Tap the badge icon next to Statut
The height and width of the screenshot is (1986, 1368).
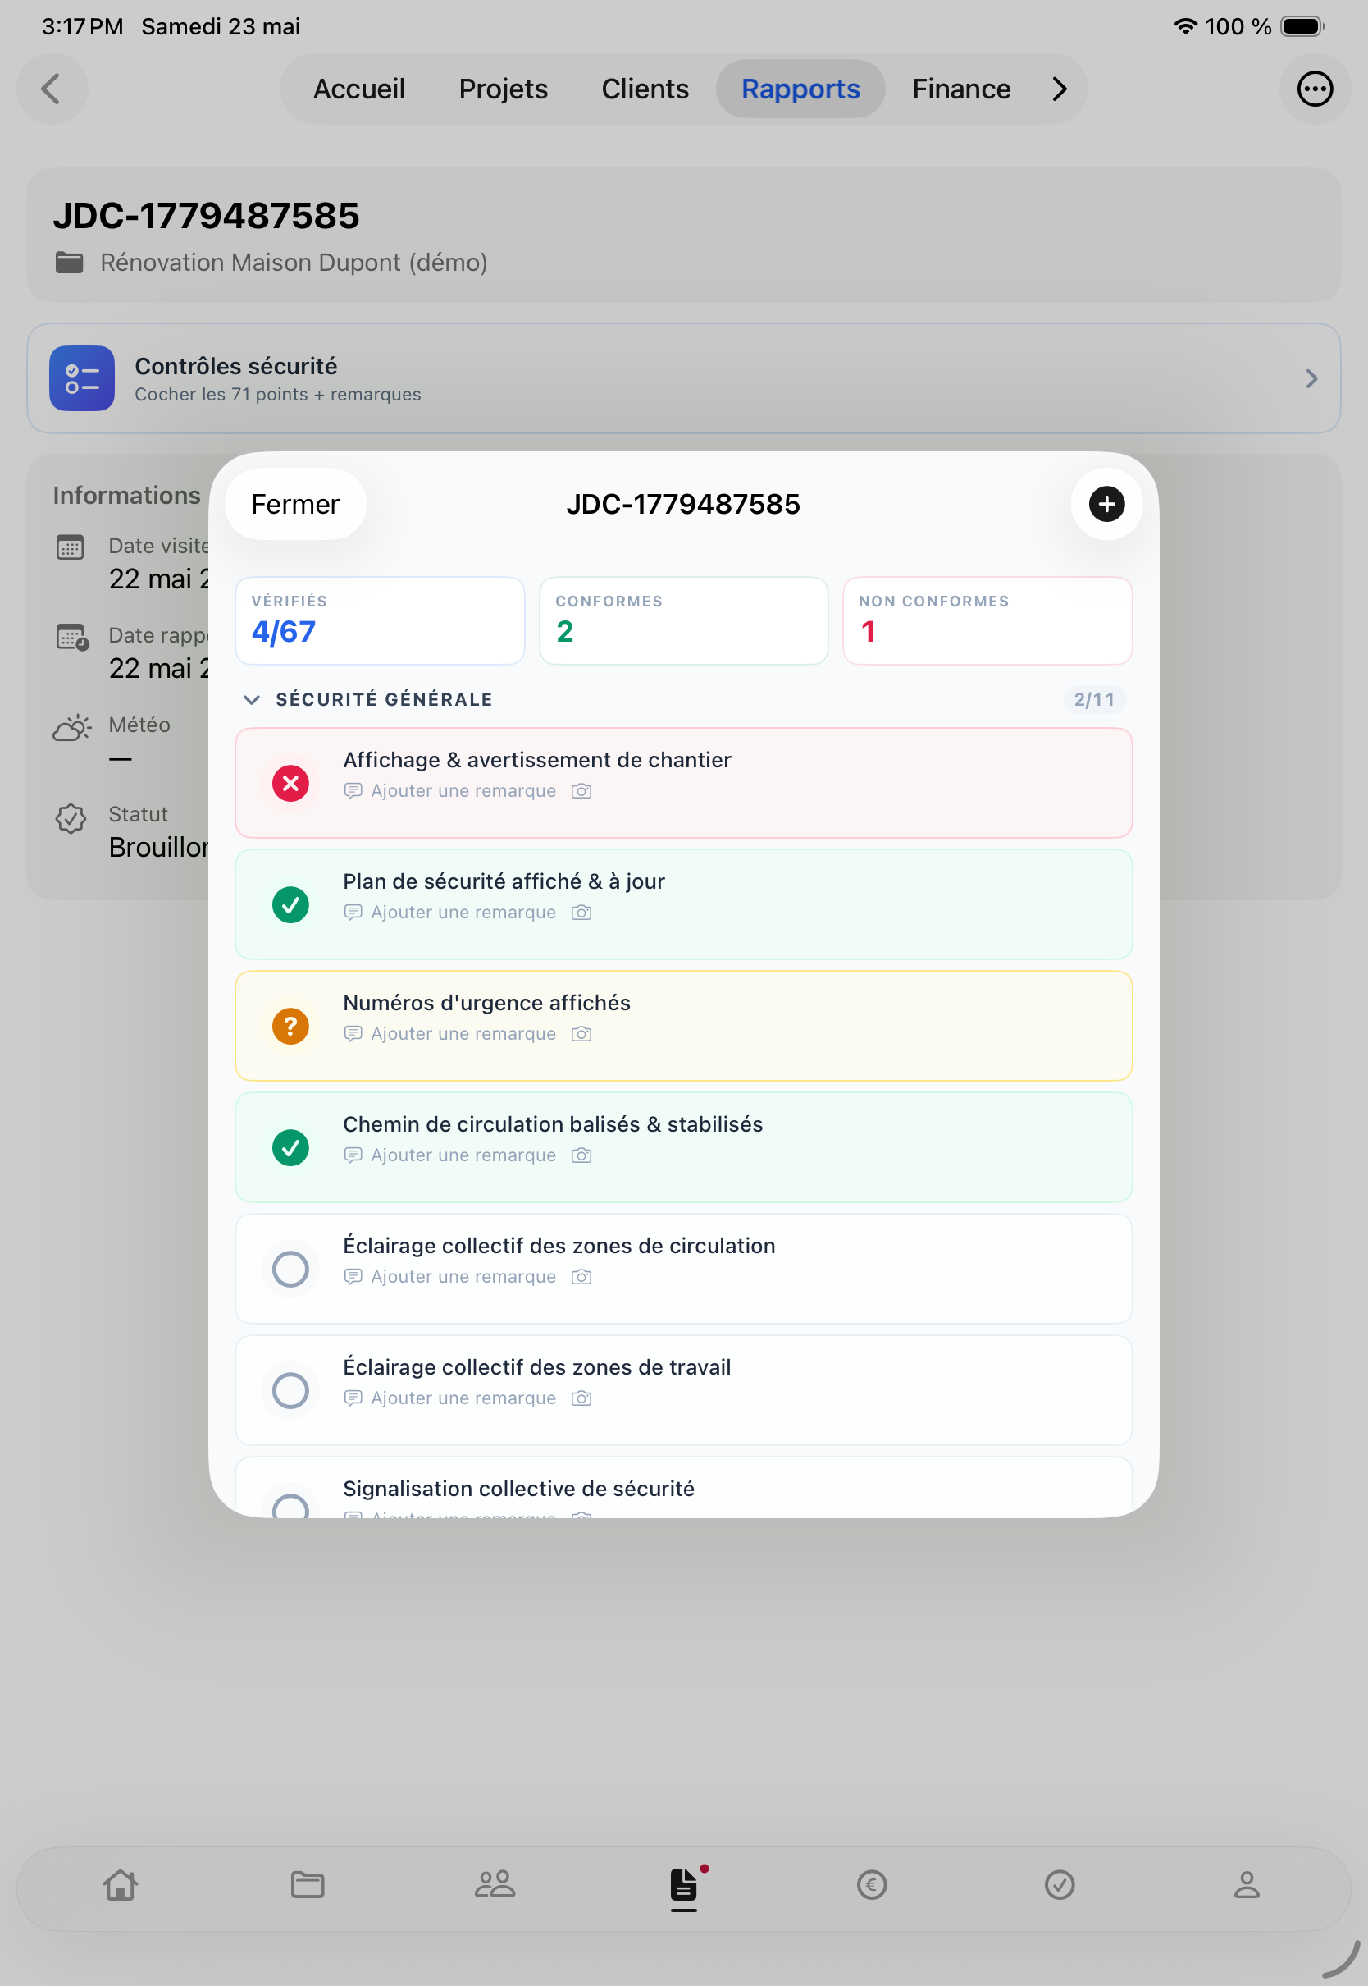pyautogui.click(x=71, y=818)
